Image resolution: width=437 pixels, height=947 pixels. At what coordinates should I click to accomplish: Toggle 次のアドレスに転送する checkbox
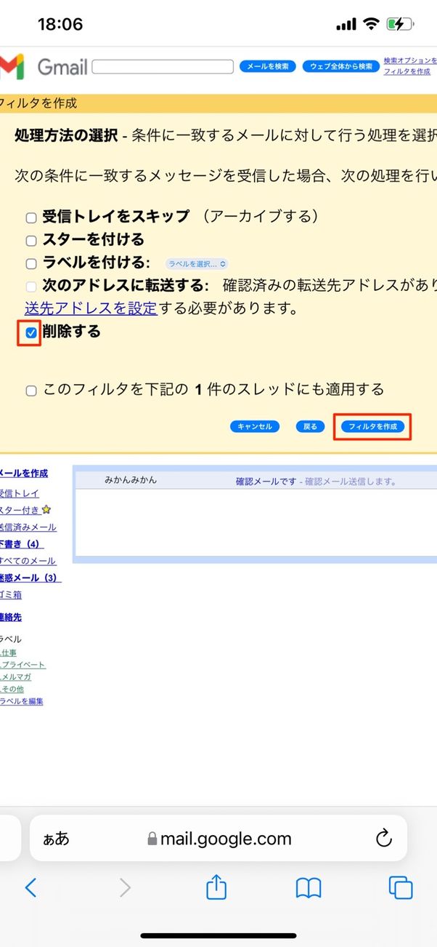click(30, 287)
